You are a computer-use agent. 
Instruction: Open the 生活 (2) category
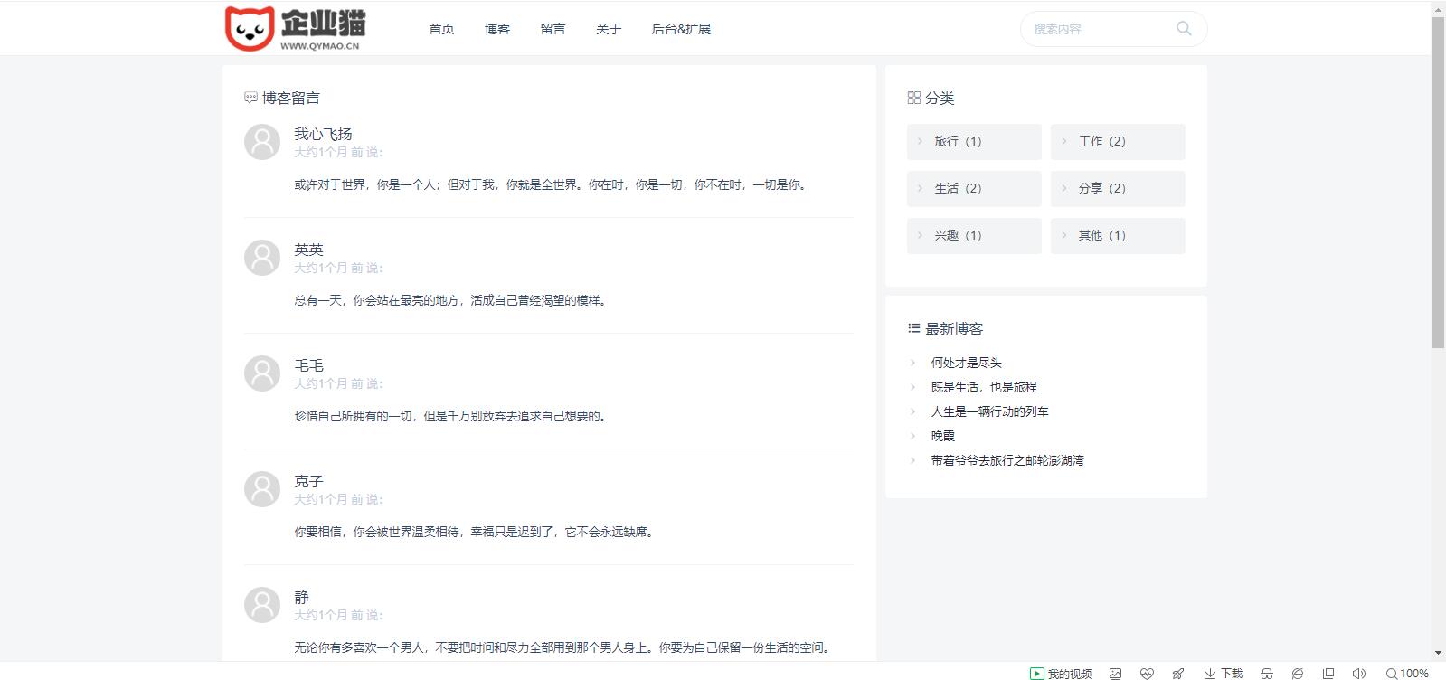pyautogui.click(x=974, y=189)
